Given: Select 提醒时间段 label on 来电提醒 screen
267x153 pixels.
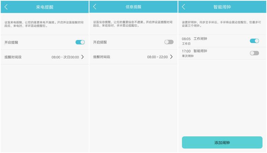Looking at the screenshot, I should [x=13, y=57].
